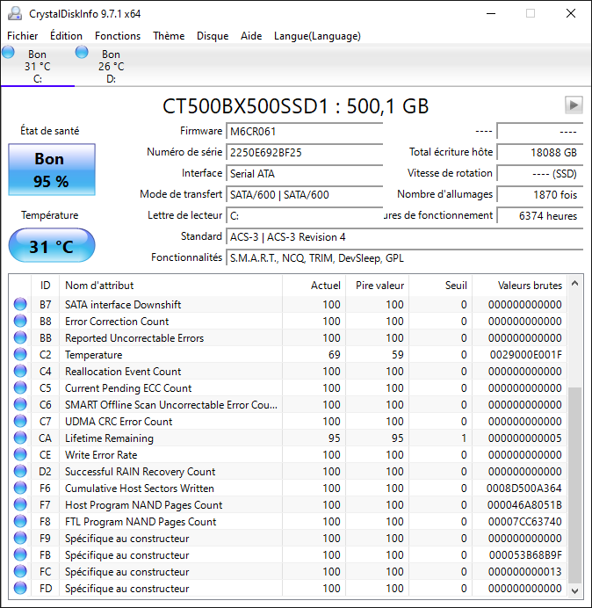Click status orb of Reported Uncorrectable Errors row
This screenshot has height=608, width=592.
coord(20,337)
